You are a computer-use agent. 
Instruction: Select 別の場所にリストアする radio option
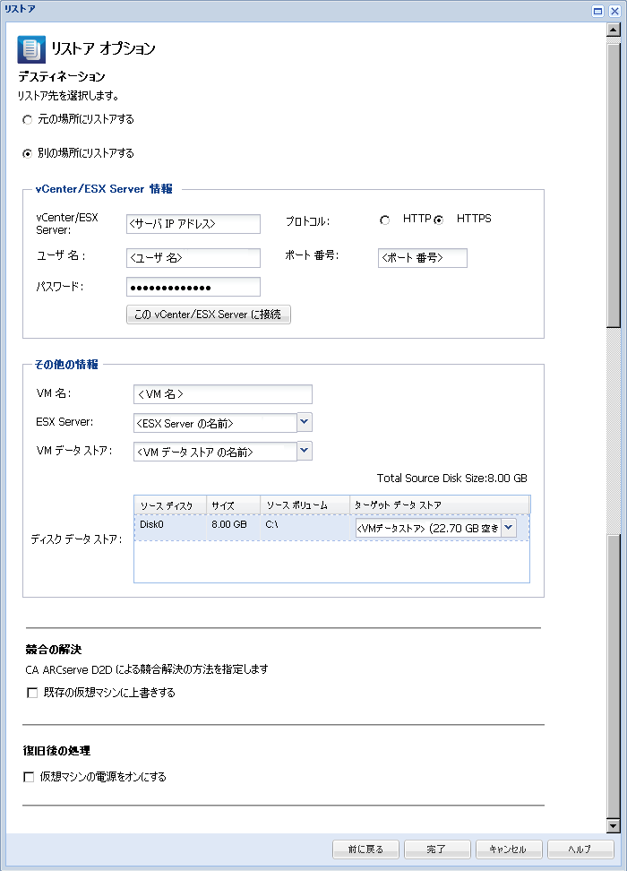(x=27, y=154)
